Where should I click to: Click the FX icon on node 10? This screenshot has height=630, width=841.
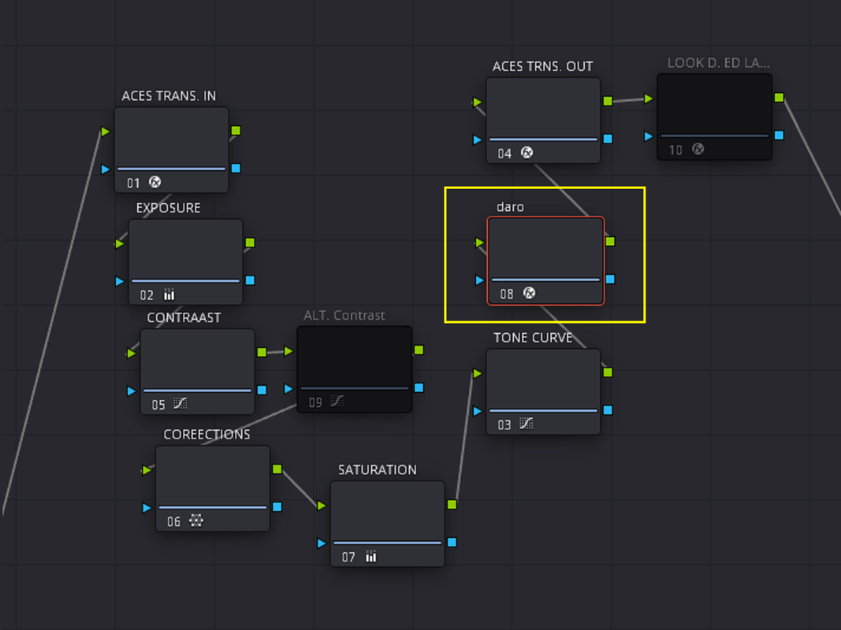[x=698, y=149]
